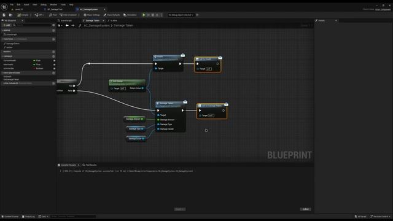Change type of the Boolean variable
The image size is (393, 221).
[x=38, y=68]
